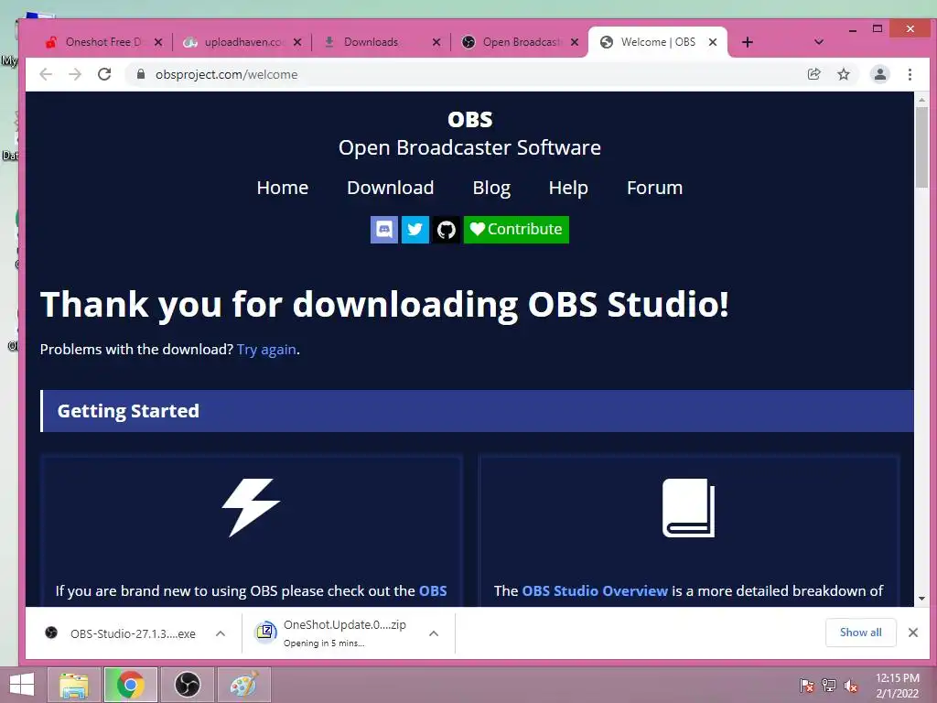Close the uploadhaven.com tab
Image resolution: width=937 pixels, height=703 pixels.
coord(297,42)
